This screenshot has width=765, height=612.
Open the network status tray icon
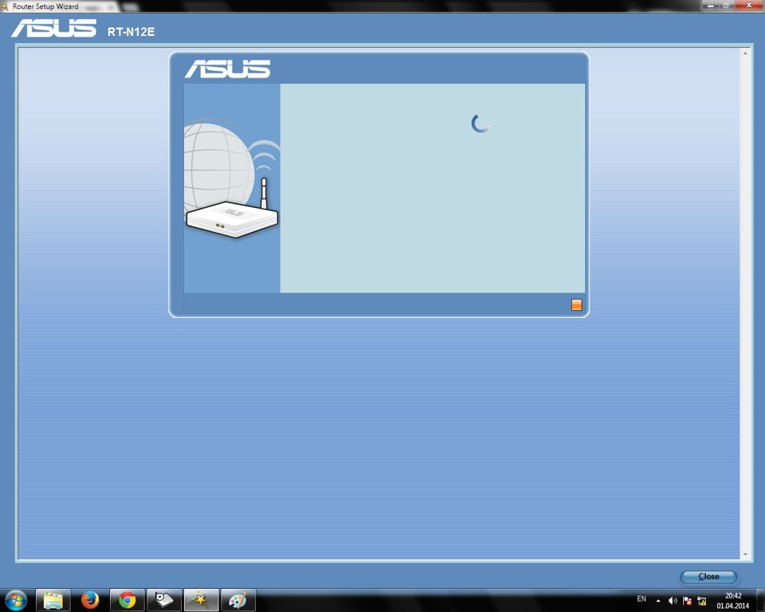pyautogui.click(x=702, y=601)
